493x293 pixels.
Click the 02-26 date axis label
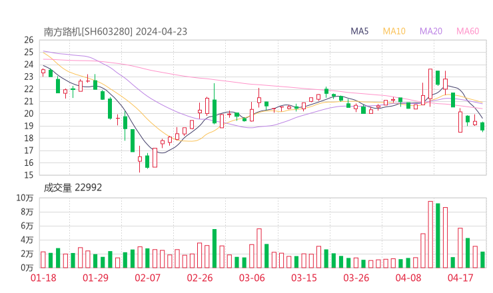pos(200,278)
